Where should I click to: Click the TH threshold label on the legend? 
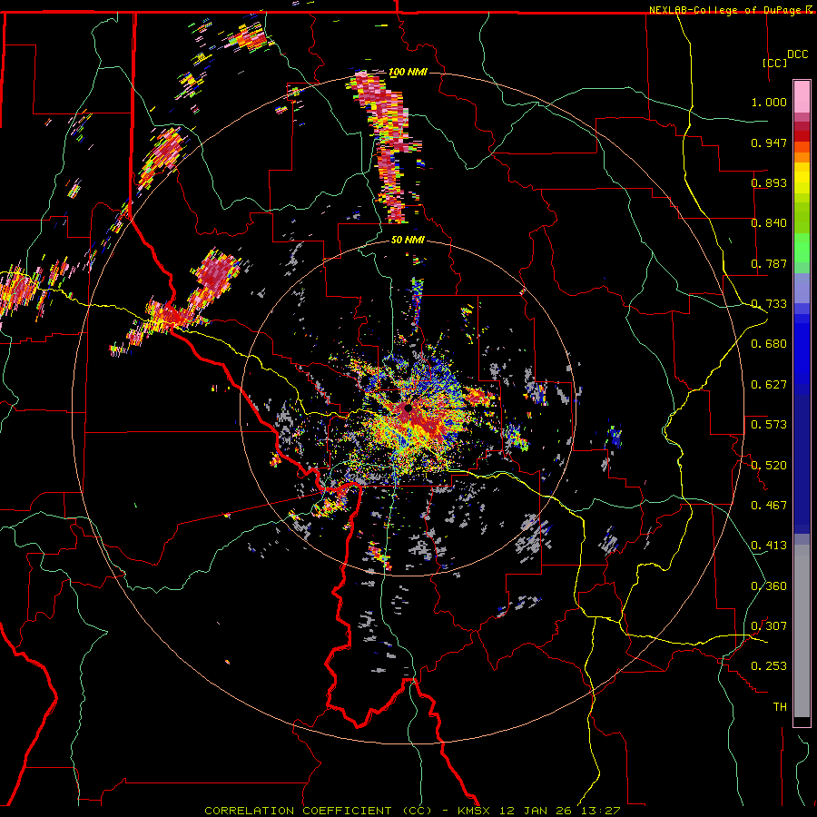pyautogui.click(x=780, y=707)
